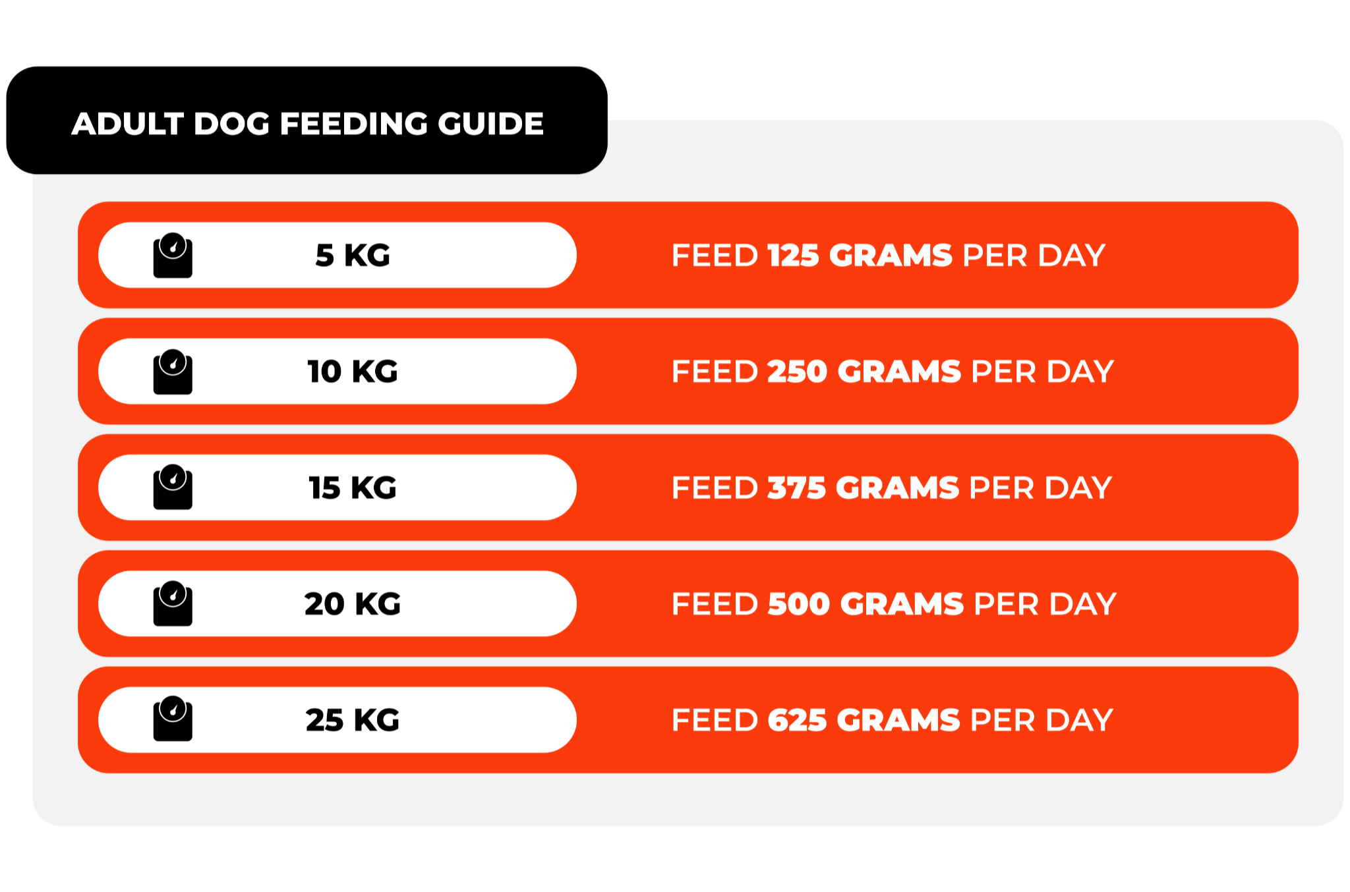1350x892 pixels.
Task: Click the scale icon beside 25 KG
Action: (173, 719)
